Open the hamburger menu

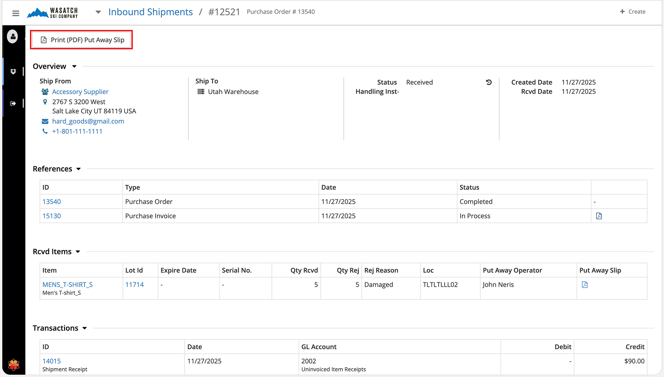pyautogui.click(x=16, y=13)
